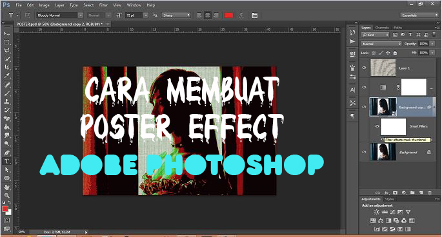This screenshot has height=237, width=442.
Task: Click the Layer 1 texture thumbnail
Action: (383, 68)
